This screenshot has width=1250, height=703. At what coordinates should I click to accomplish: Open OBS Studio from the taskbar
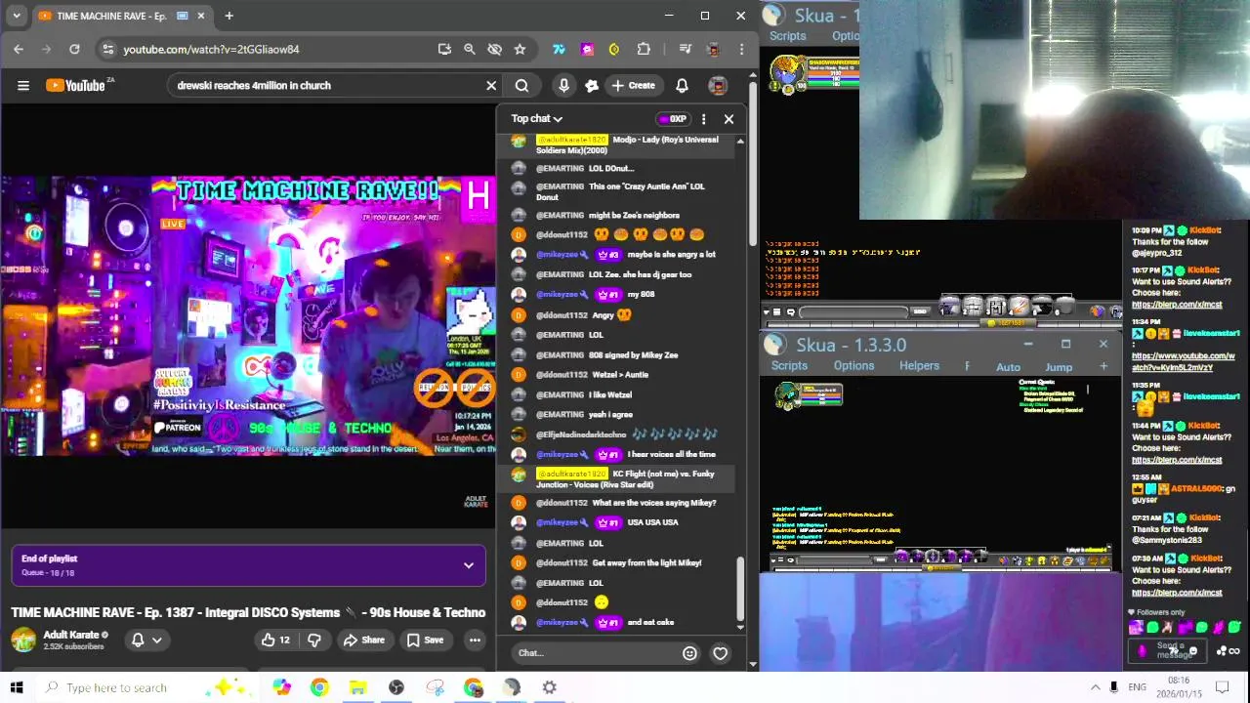pyautogui.click(x=396, y=687)
